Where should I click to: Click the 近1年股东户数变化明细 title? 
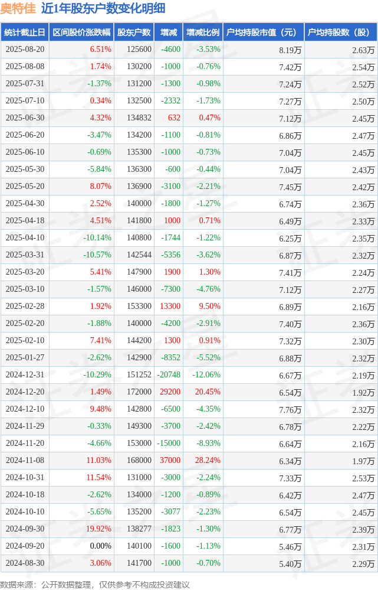coord(103,8)
